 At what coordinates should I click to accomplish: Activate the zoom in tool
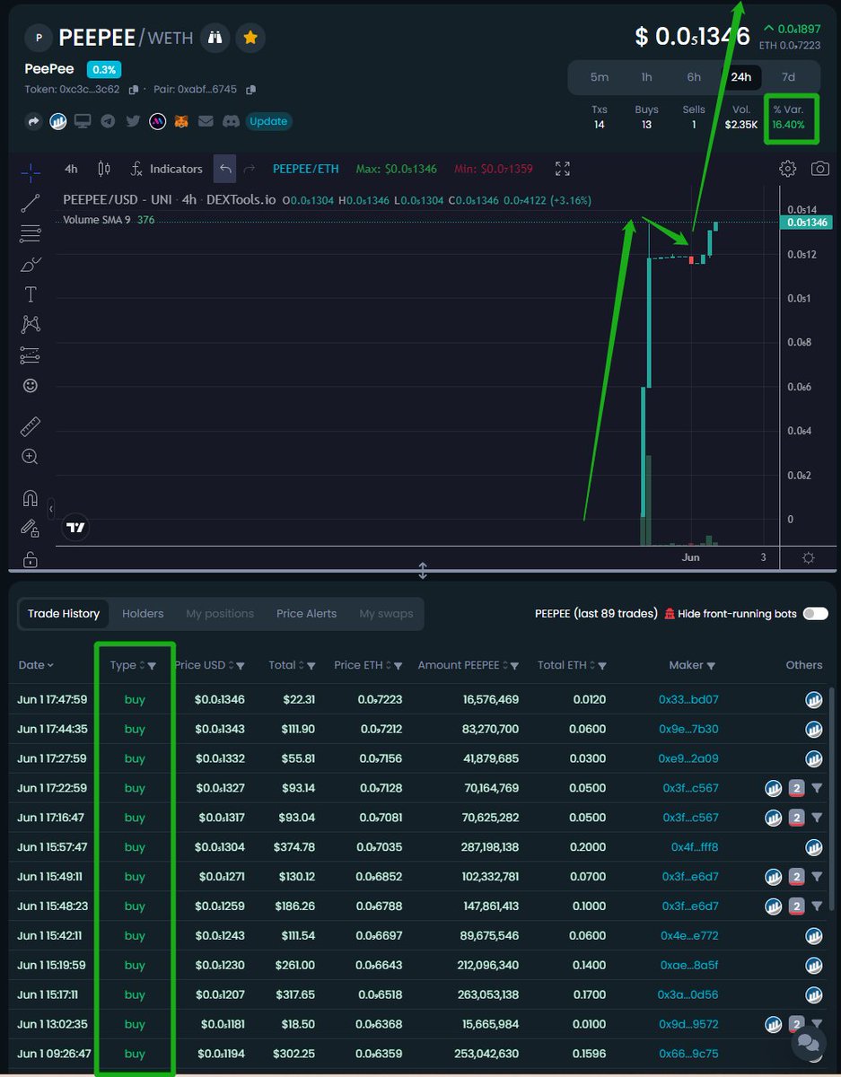(30, 457)
